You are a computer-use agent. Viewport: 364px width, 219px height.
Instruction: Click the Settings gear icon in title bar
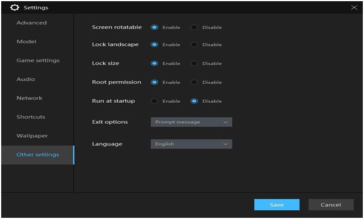click(x=15, y=8)
